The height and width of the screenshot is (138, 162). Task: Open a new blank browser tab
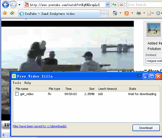pyautogui.click(x=104, y=14)
